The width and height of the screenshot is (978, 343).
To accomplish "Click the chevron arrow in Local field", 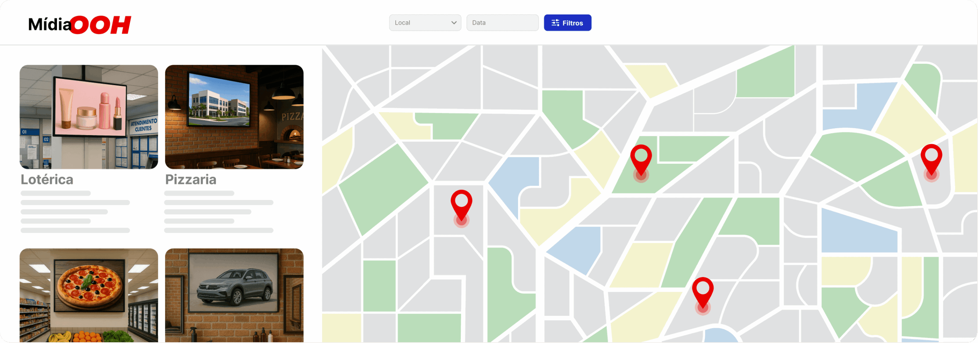I will pyautogui.click(x=454, y=23).
